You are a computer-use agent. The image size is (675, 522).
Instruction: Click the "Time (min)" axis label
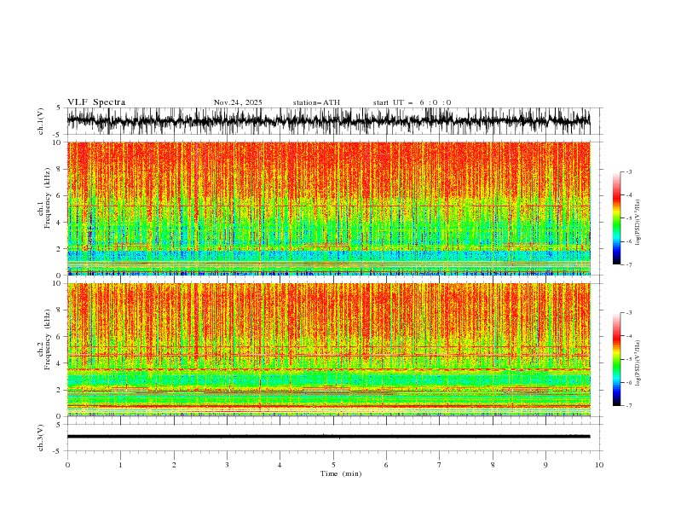point(341,473)
